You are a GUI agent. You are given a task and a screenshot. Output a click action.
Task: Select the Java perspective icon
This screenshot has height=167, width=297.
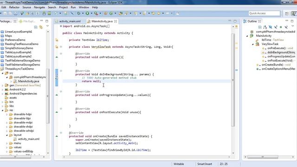(294, 13)
